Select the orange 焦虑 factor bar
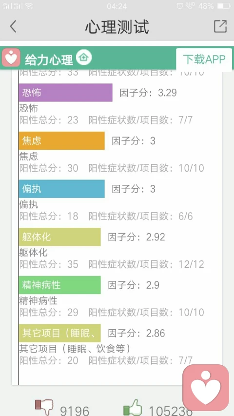The width and height of the screenshot is (234, 416). tap(61, 140)
